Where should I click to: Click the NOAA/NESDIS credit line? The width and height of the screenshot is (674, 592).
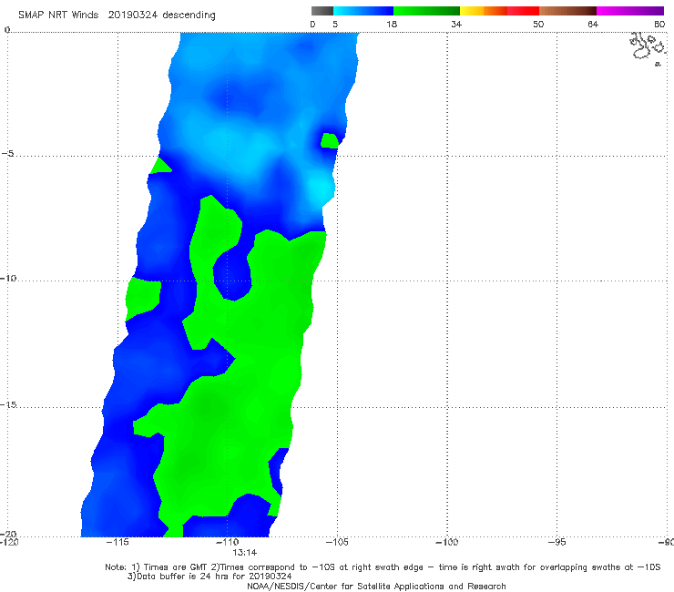376,586
